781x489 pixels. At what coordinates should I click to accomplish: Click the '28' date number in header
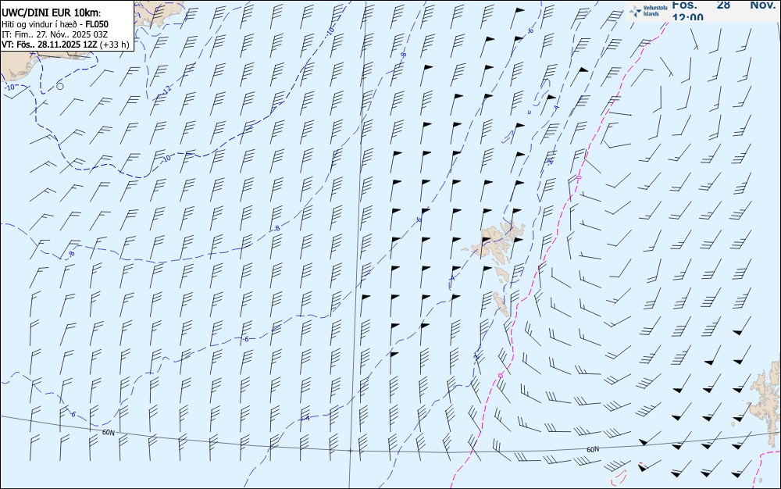(723, 5)
